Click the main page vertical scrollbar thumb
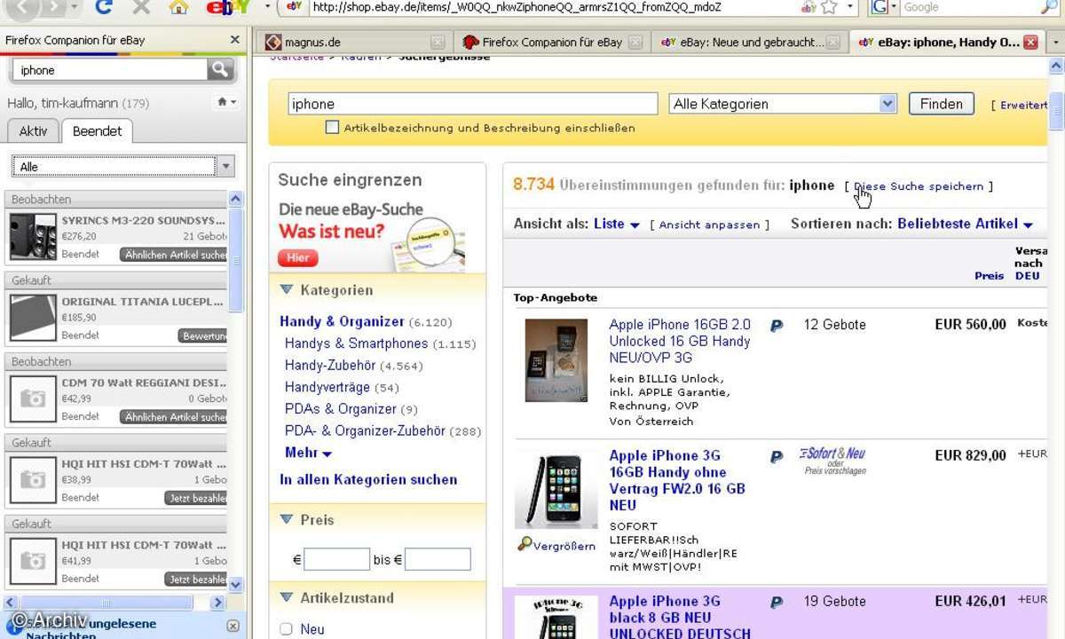The width and height of the screenshot is (1065, 639). pos(1056,111)
